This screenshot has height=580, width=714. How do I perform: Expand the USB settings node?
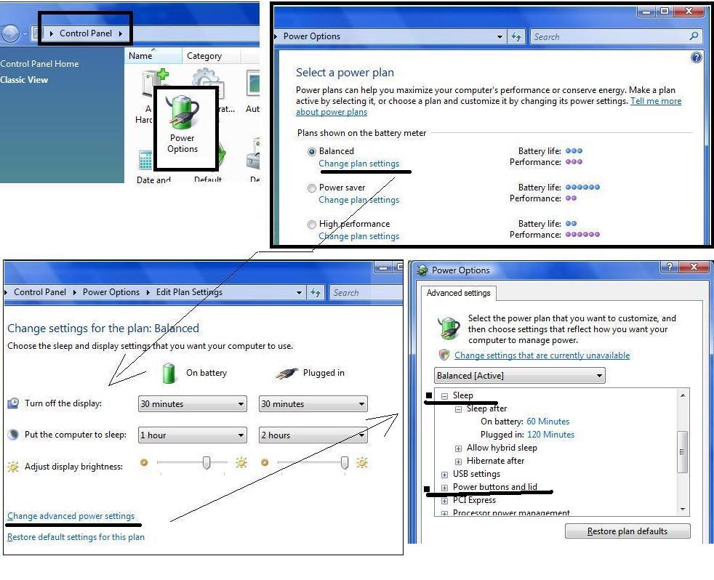tap(444, 475)
